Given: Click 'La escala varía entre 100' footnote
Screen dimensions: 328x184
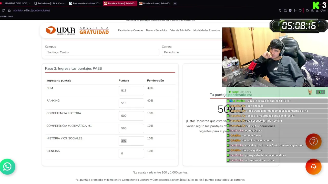Looking at the screenshot, I should [x=160, y=172].
